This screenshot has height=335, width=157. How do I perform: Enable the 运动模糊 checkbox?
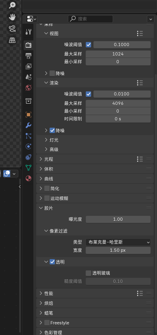coord(47,198)
